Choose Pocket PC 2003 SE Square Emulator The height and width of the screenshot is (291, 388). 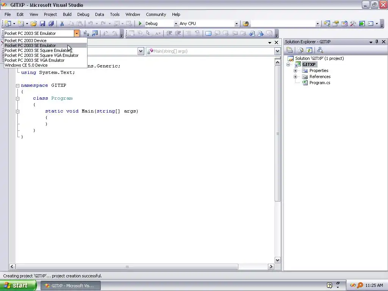(45, 50)
